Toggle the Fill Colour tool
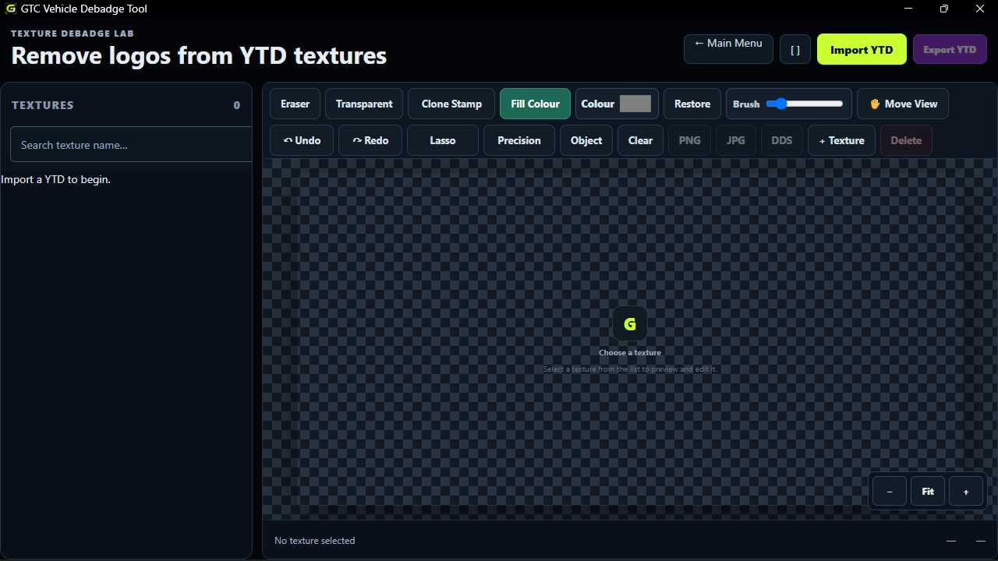Viewport: 998px width, 561px height. (x=535, y=104)
